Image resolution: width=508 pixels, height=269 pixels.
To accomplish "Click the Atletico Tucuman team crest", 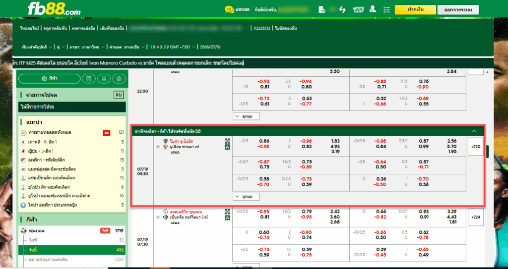I will tap(166, 212).
